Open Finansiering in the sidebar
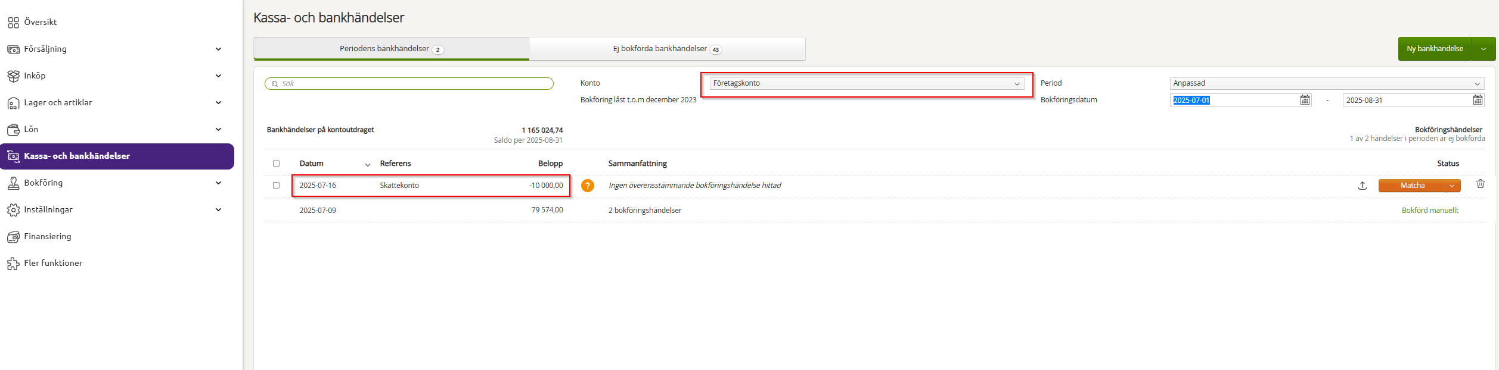The width and height of the screenshot is (1499, 370). [48, 236]
